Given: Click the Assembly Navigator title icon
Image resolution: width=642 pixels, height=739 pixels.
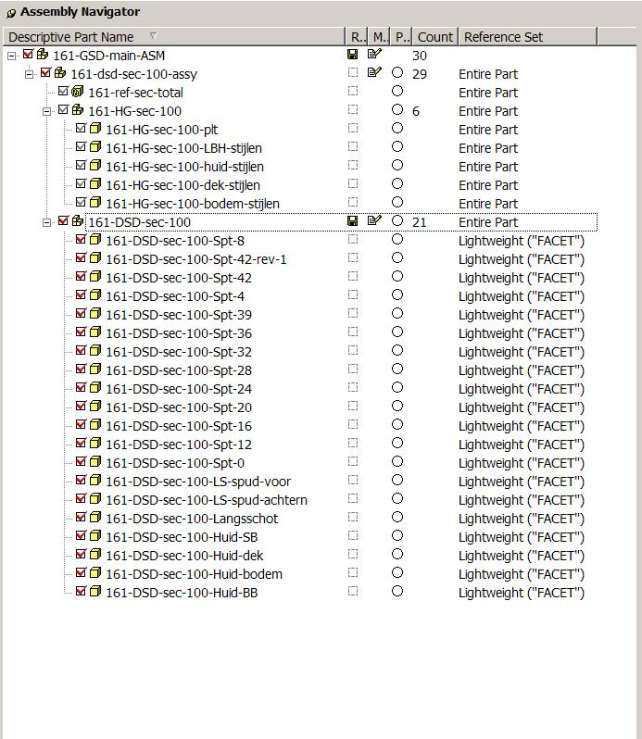Looking at the screenshot, I should pos(11,14).
